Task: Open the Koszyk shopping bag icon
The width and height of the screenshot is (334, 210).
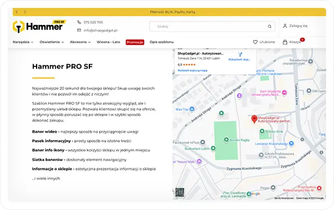Action: [285, 42]
